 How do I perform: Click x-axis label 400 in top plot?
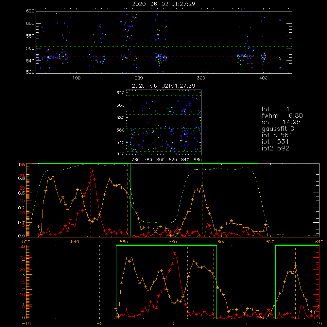263,78
